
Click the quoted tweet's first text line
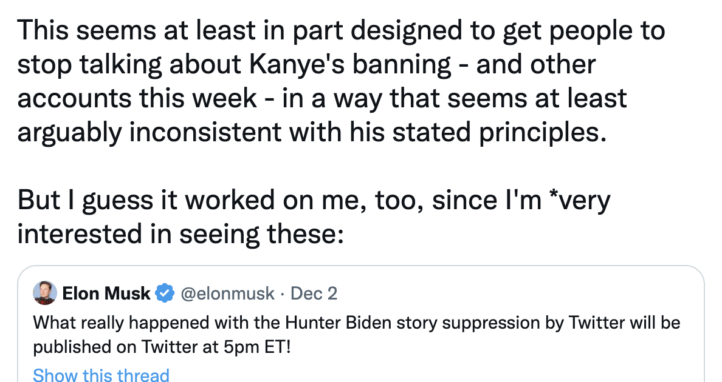(x=356, y=323)
